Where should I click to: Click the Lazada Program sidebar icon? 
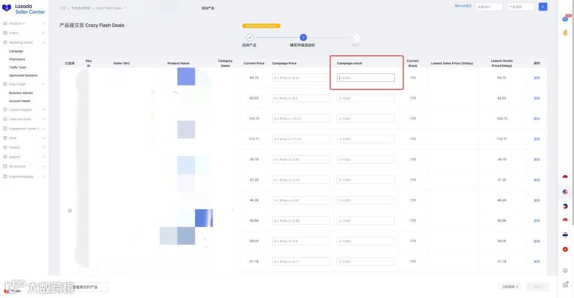point(5,109)
